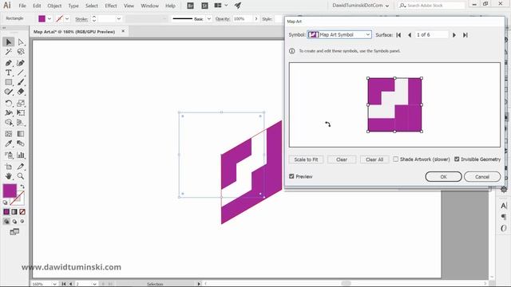Uncheck the Invisible Geometry checkbox

click(457, 159)
